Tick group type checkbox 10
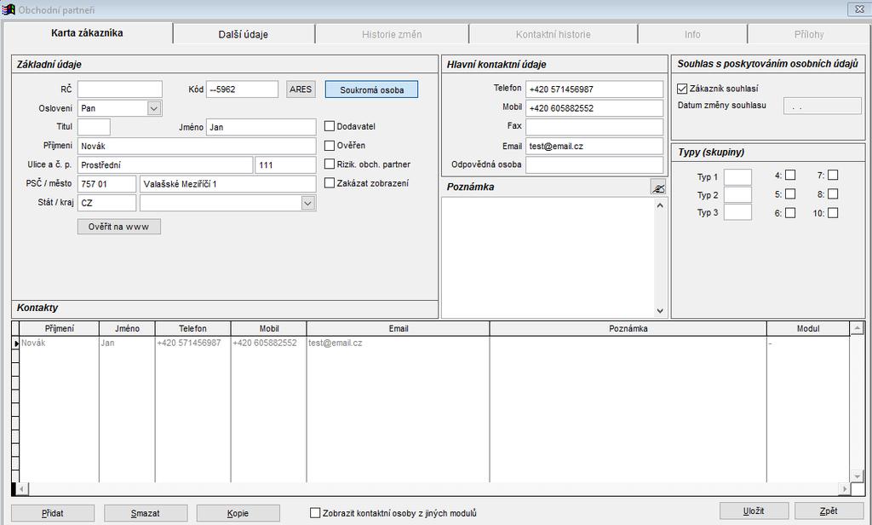This screenshot has height=525, width=872. tap(833, 213)
